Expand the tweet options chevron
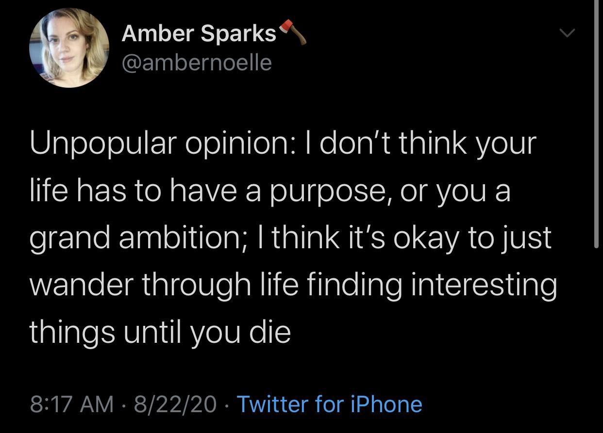 point(567,33)
